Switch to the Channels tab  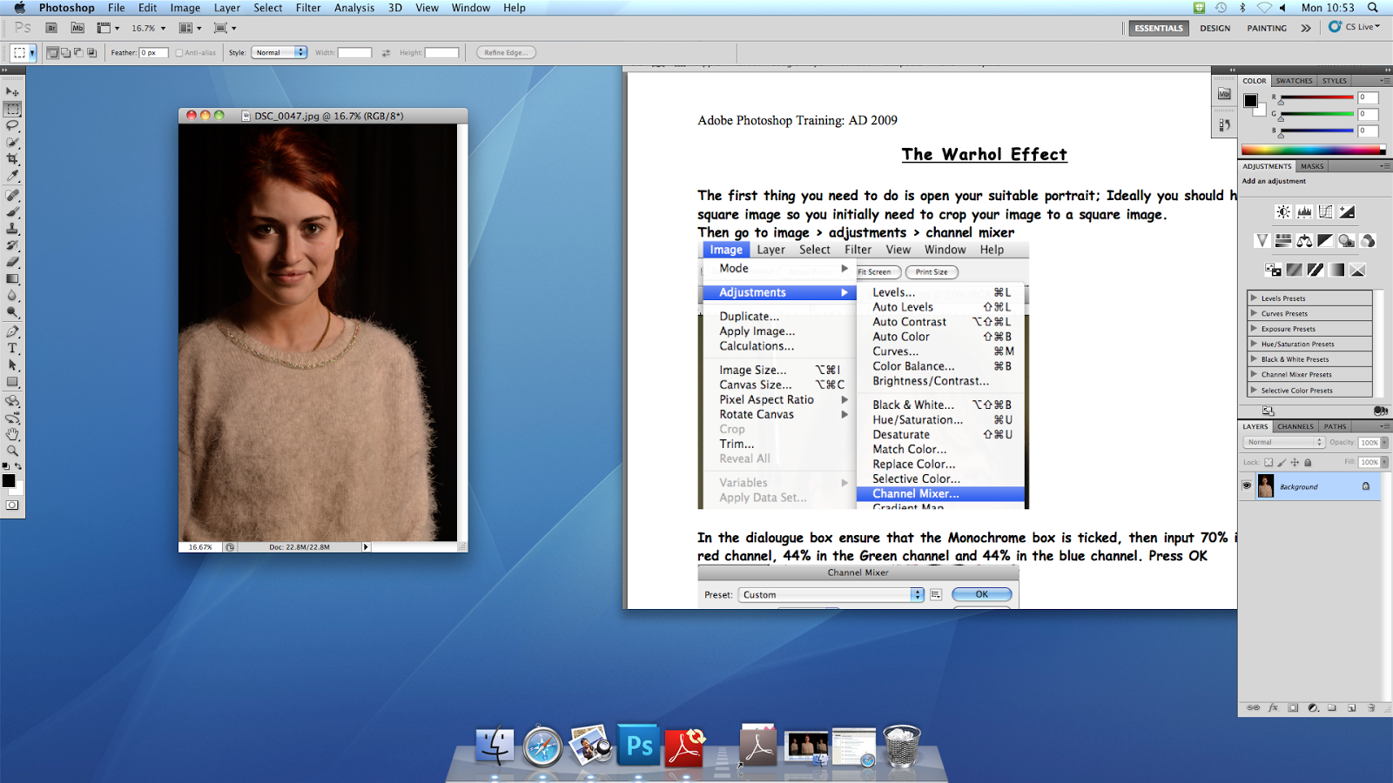coord(1295,426)
